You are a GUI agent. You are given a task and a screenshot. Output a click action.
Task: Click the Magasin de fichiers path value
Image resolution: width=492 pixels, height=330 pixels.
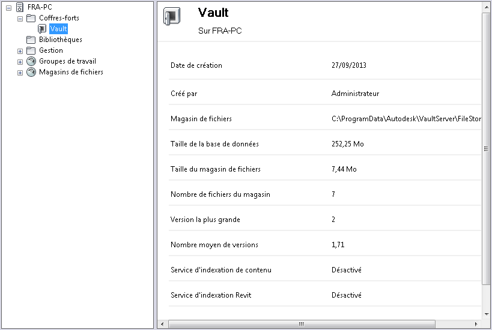click(x=406, y=119)
